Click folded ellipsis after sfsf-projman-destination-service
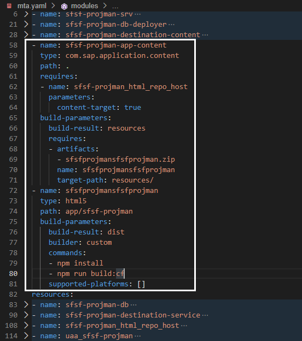The width and height of the screenshot is (302, 341). [205, 315]
